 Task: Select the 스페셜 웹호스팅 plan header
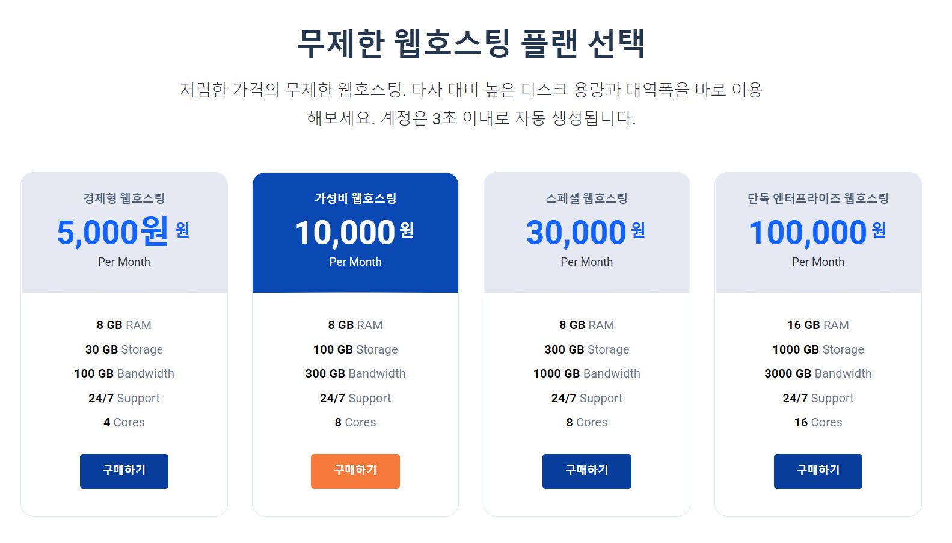pos(586,198)
